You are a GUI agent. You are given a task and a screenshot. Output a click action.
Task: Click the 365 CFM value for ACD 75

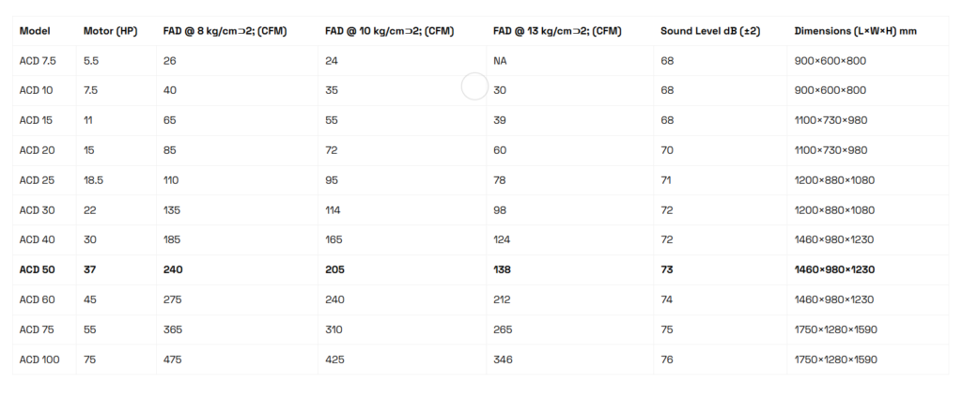[172, 329]
